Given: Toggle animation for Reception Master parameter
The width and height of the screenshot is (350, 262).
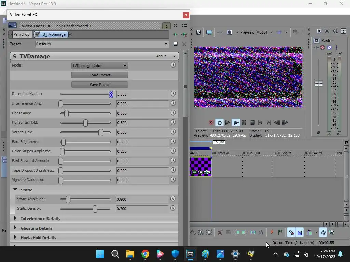Looking at the screenshot, I should pos(173,93).
